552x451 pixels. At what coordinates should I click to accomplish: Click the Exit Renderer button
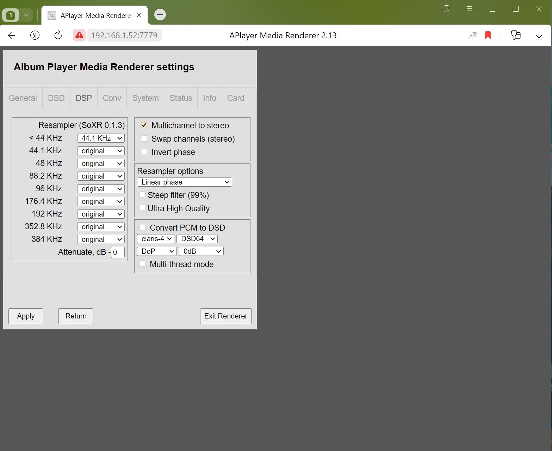pos(225,316)
